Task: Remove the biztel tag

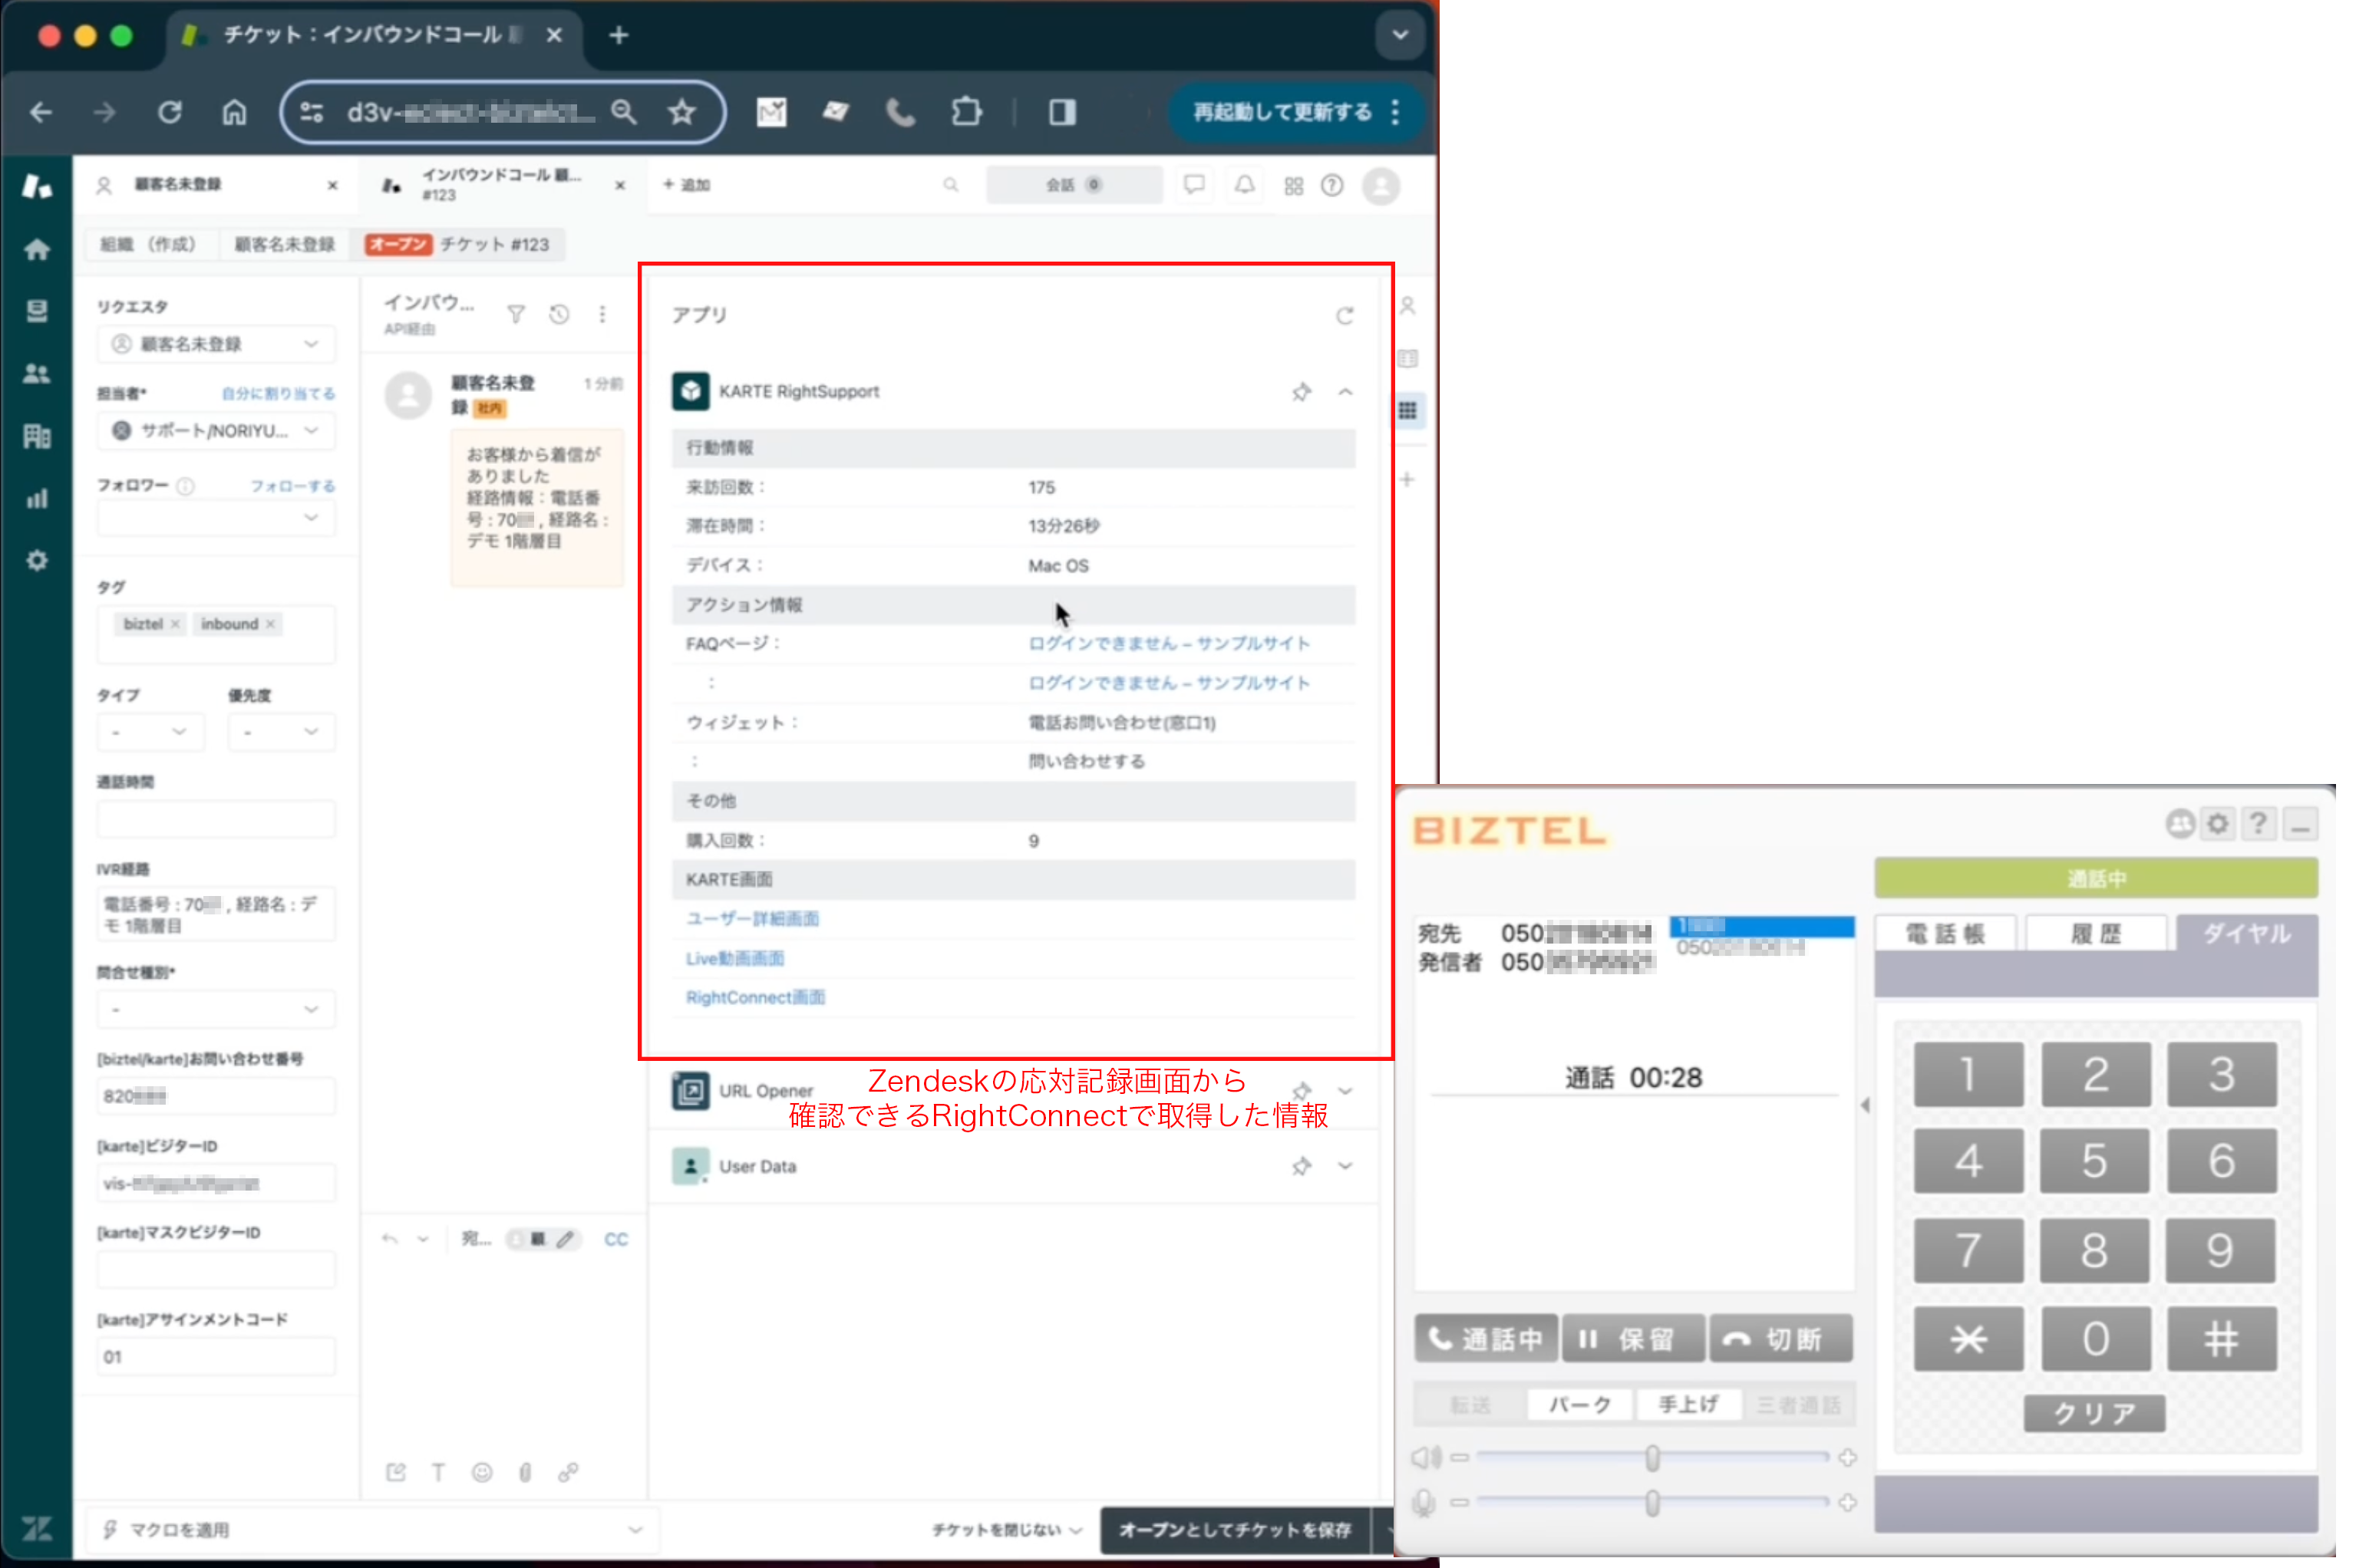Action: (x=175, y=624)
